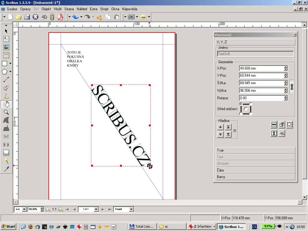This screenshot has width=308, height=231.
Task: Expand the Barvy section in Properties
Action: (255, 177)
